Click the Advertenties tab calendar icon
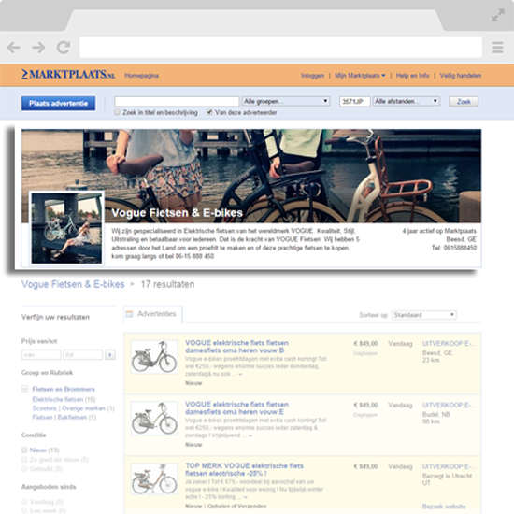This screenshot has height=514, width=514. tap(130, 314)
